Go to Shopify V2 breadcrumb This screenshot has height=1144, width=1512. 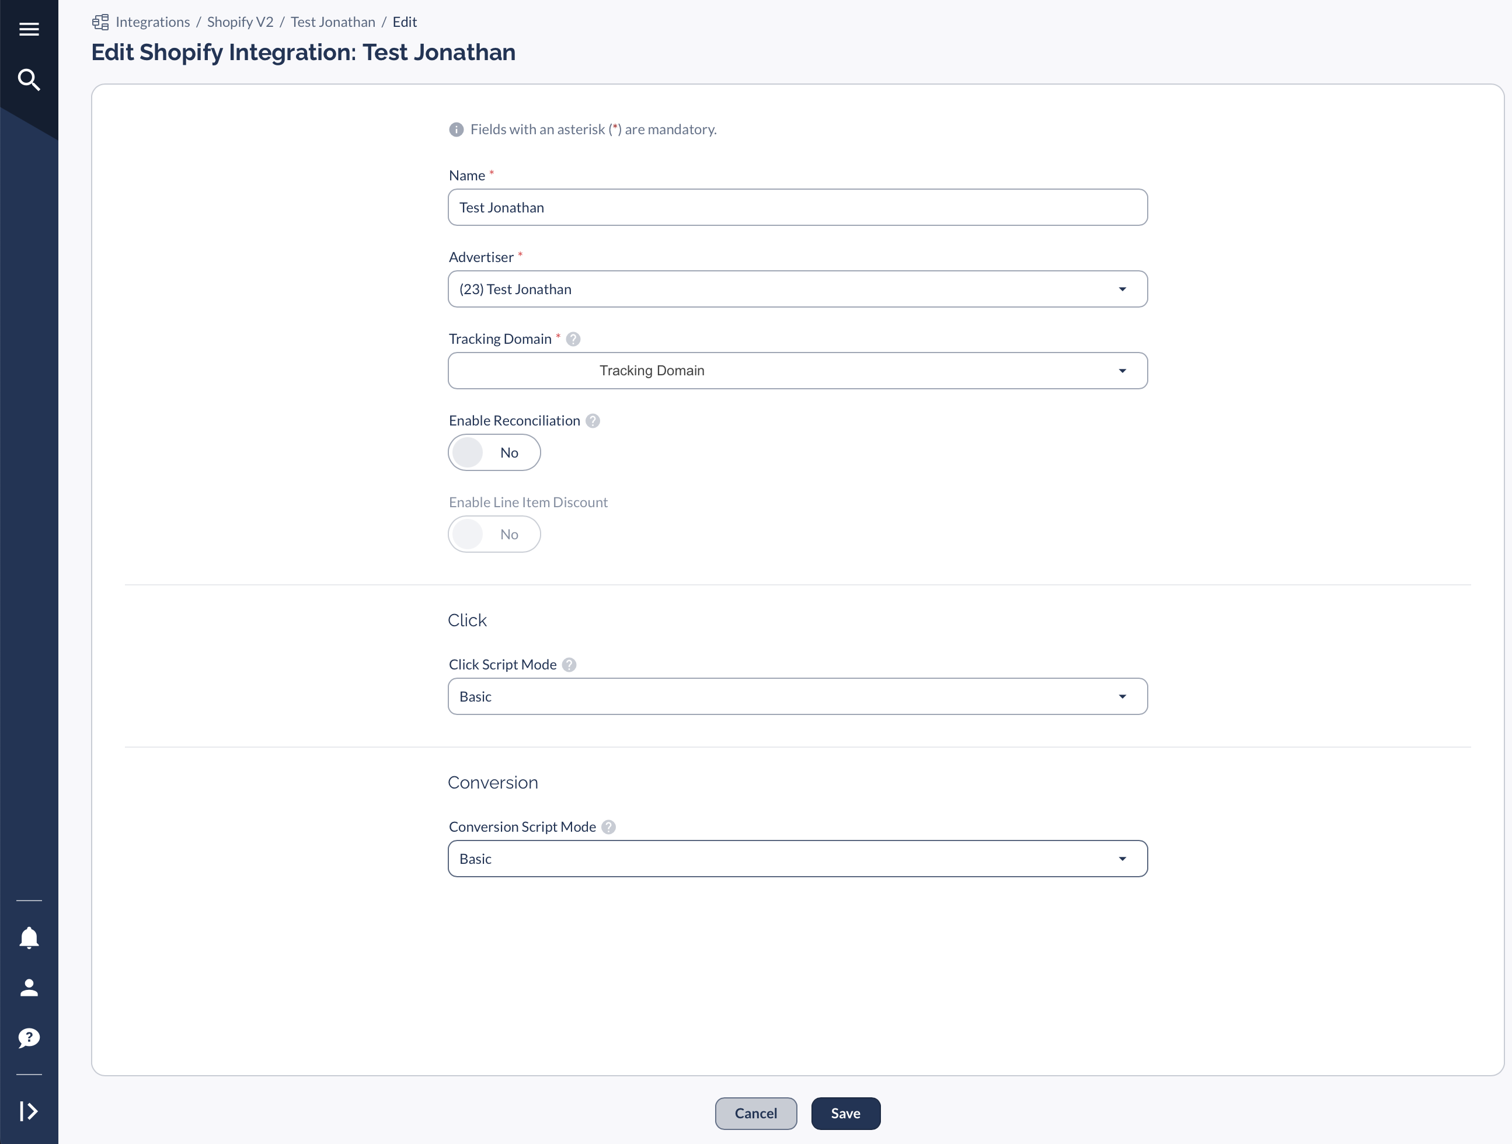(240, 22)
